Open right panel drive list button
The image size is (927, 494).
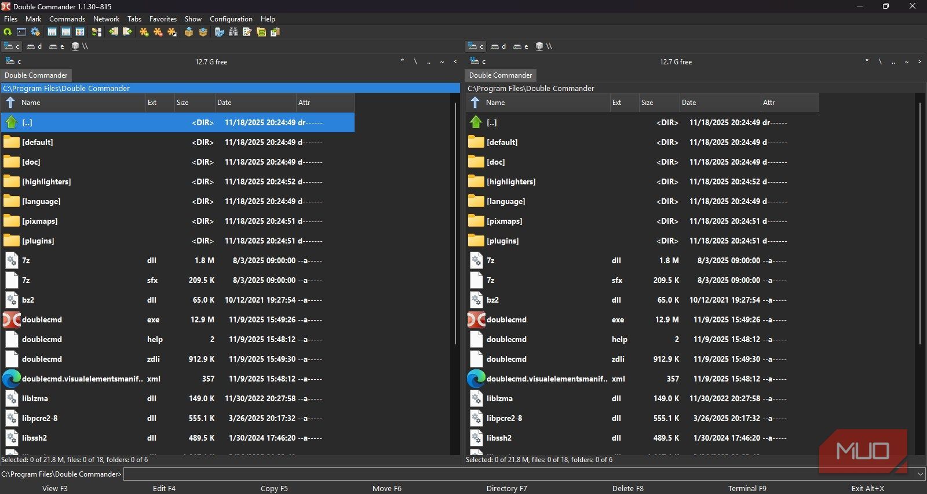tap(477, 61)
